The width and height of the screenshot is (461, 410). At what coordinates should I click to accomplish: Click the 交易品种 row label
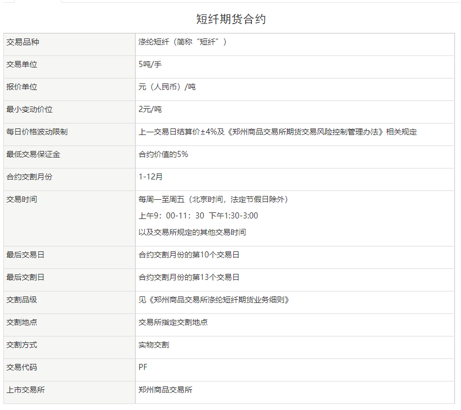pyautogui.click(x=23, y=42)
